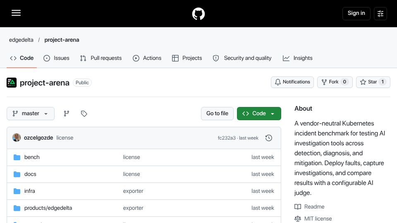Open commit fc232a3

pos(227,138)
